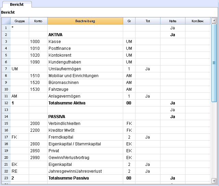Click the scrollbar down arrow button
The image size is (219, 186).
point(214,181)
